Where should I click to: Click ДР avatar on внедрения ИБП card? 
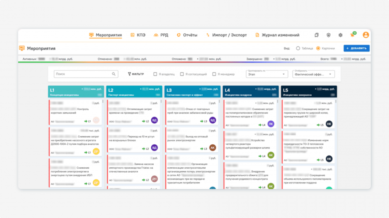click(x=96, y=183)
